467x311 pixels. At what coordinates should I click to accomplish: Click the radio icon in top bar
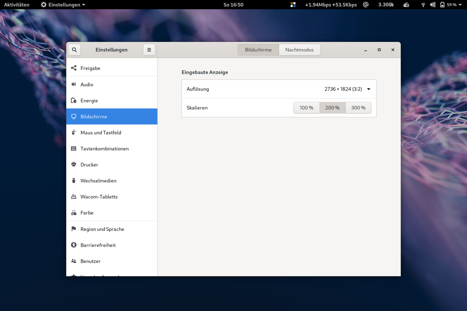point(406,5)
